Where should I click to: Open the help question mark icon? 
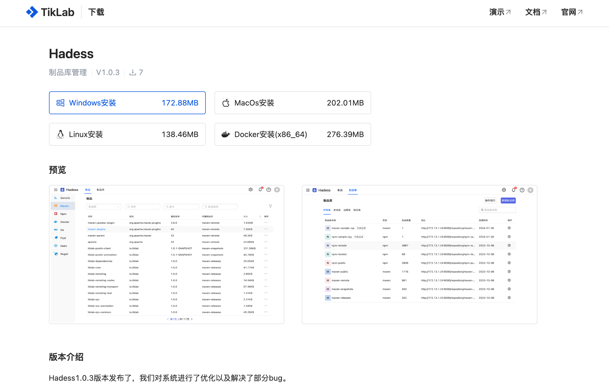pyautogui.click(x=269, y=190)
